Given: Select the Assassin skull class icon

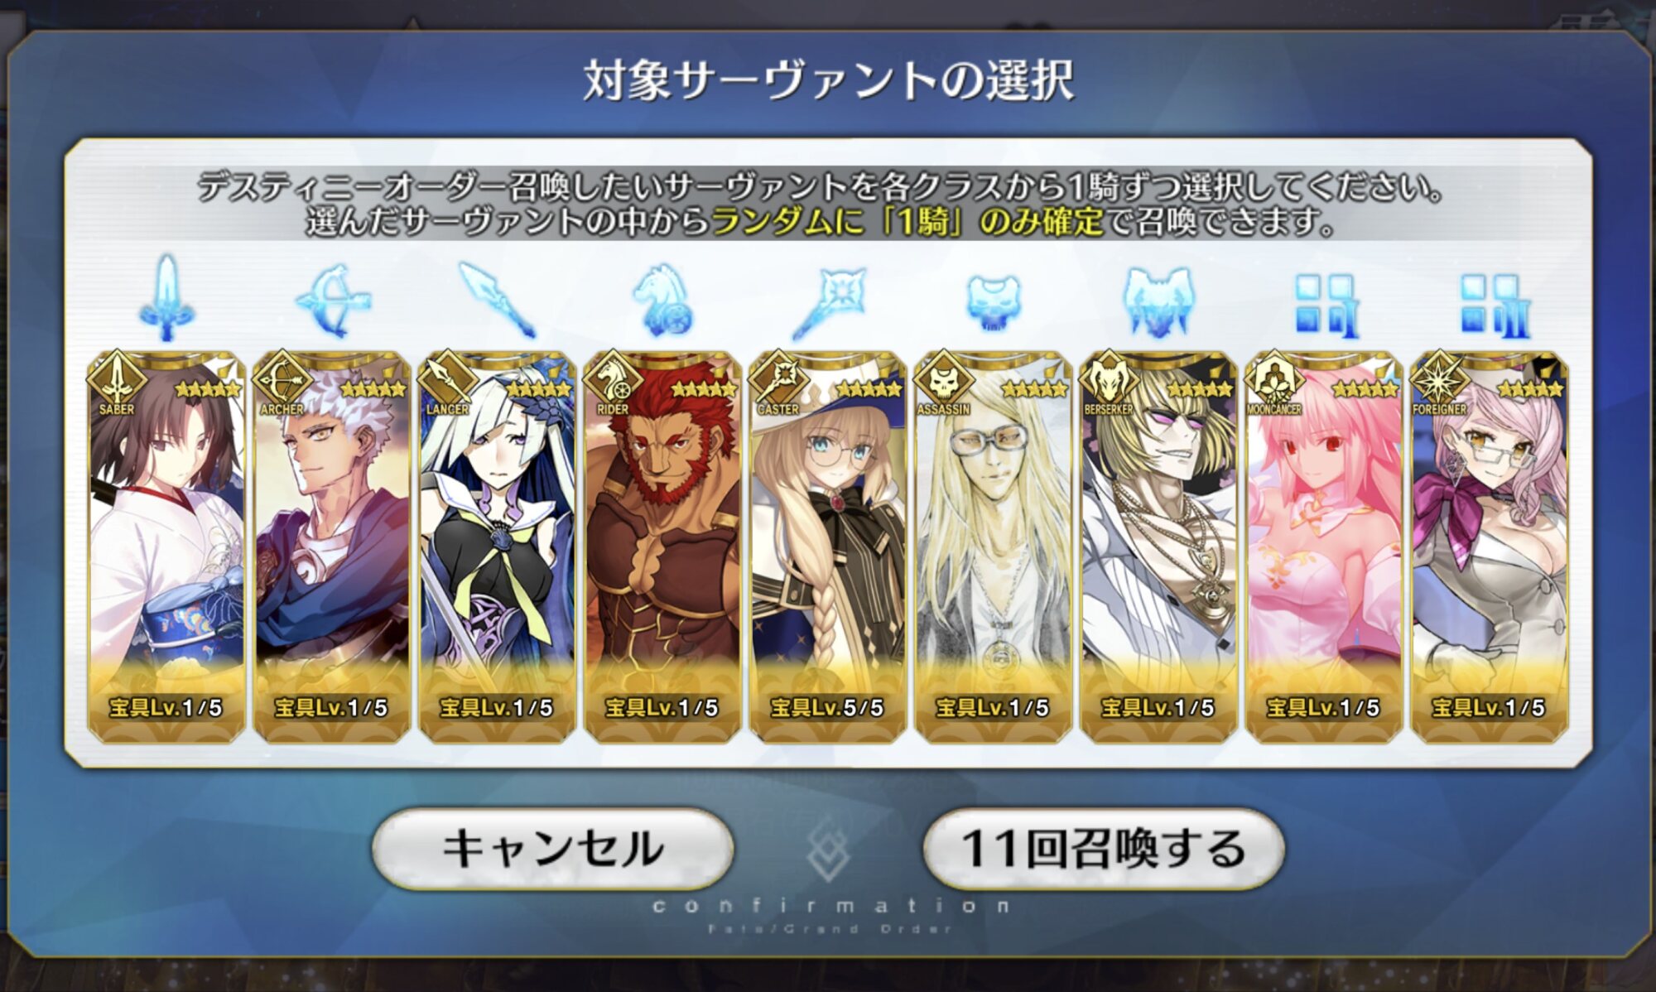Looking at the screenshot, I should (x=994, y=302).
